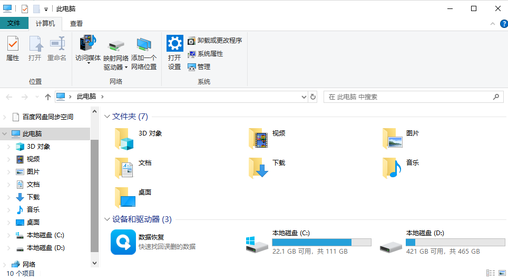Click the D: drive usage bar

tap(455, 242)
